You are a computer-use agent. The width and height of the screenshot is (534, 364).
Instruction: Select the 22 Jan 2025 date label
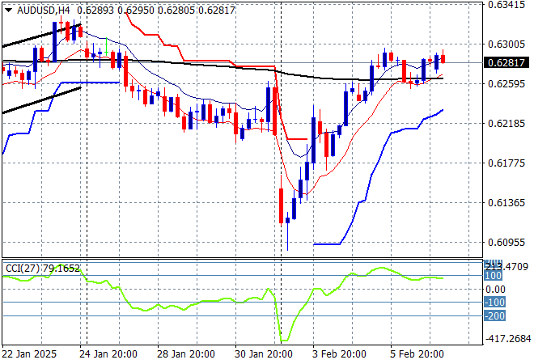tap(29, 354)
